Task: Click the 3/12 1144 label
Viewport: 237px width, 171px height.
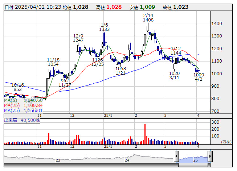Action: (x=176, y=51)
